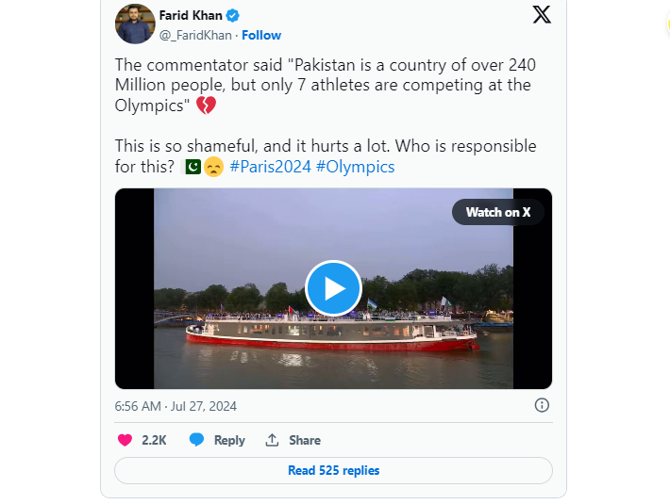Click the 6:56 AM Jul 27, 2024 timestamp
This screenshot has height=504, width=670.
pos(176,406)
